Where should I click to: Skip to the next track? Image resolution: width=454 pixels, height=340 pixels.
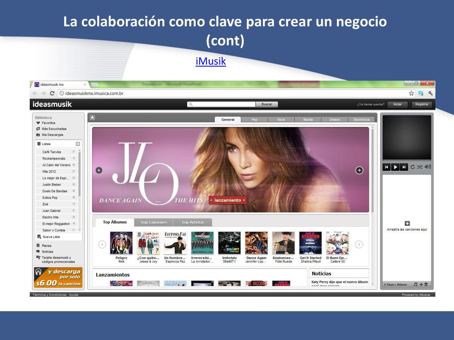pyautogui.click(x=403, y=167)
